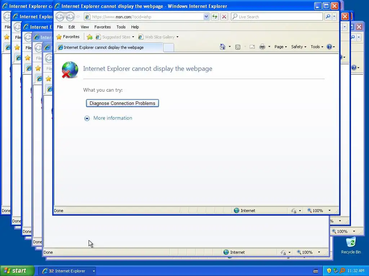Open the Recent Pages dropdown beside the Forward button
This screenshot has width=369, height=276.
78,17
